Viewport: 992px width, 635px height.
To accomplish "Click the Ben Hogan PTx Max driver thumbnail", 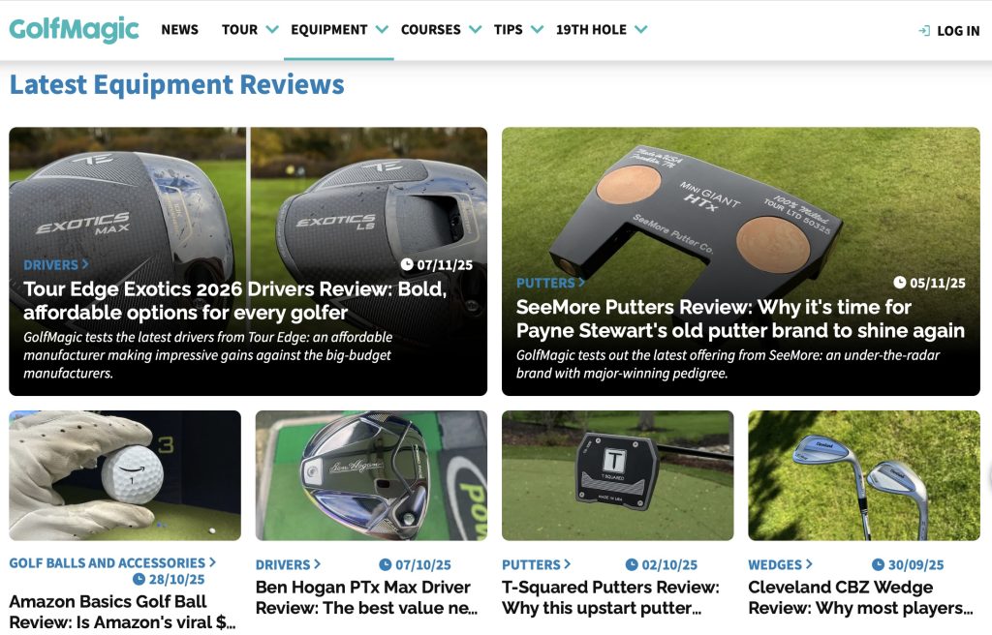I will pyautogui.click(x=371, y=475).
